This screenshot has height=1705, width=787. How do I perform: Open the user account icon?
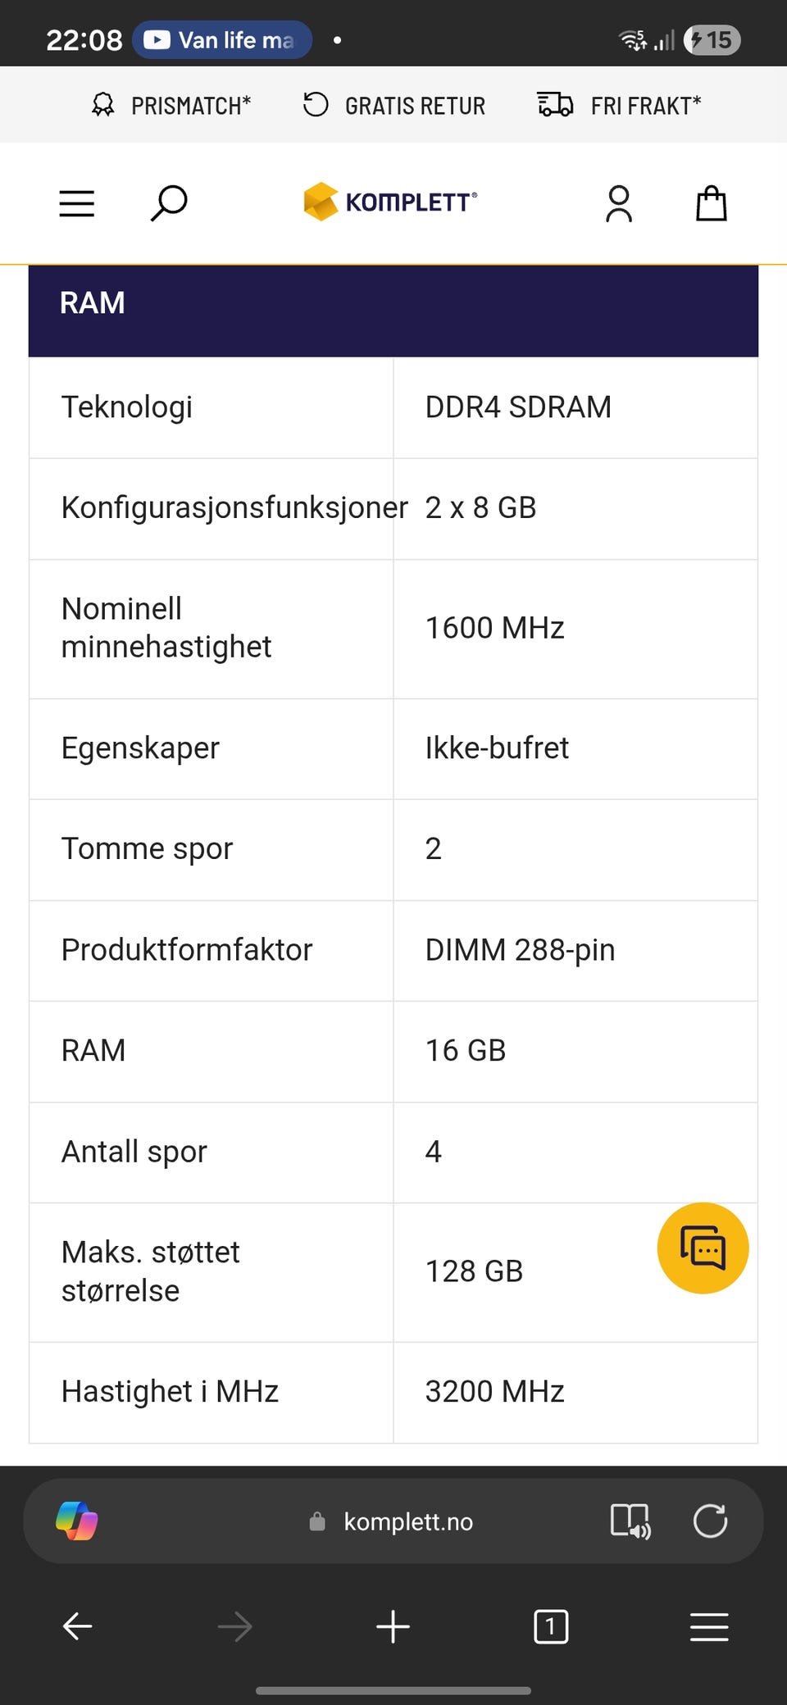click(619, 203)
